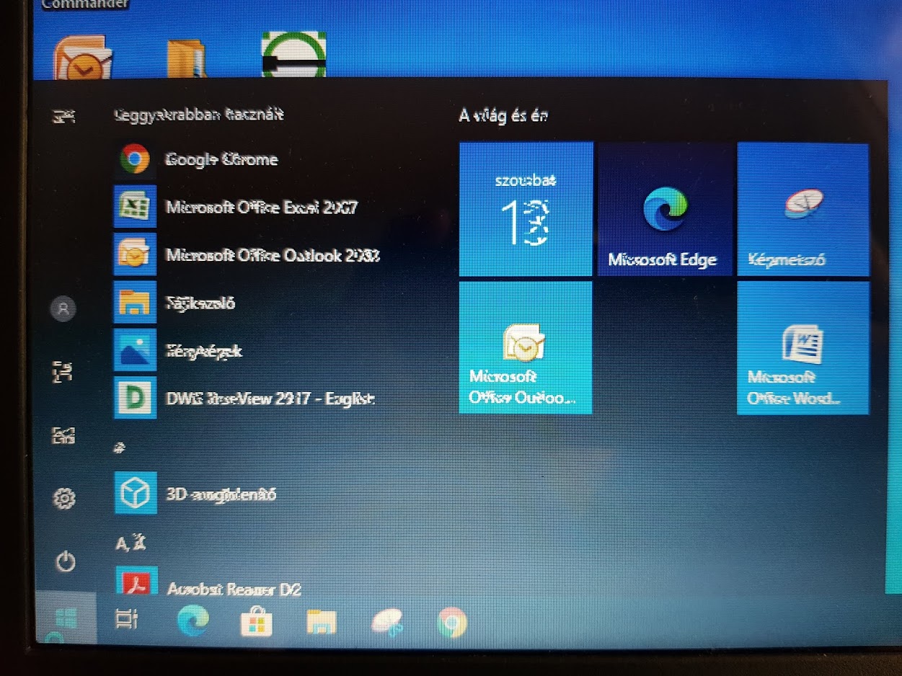Open Chrome from the taskbar
The width and height of the screenshot is (902, 676).
click(x=452, y=623)
